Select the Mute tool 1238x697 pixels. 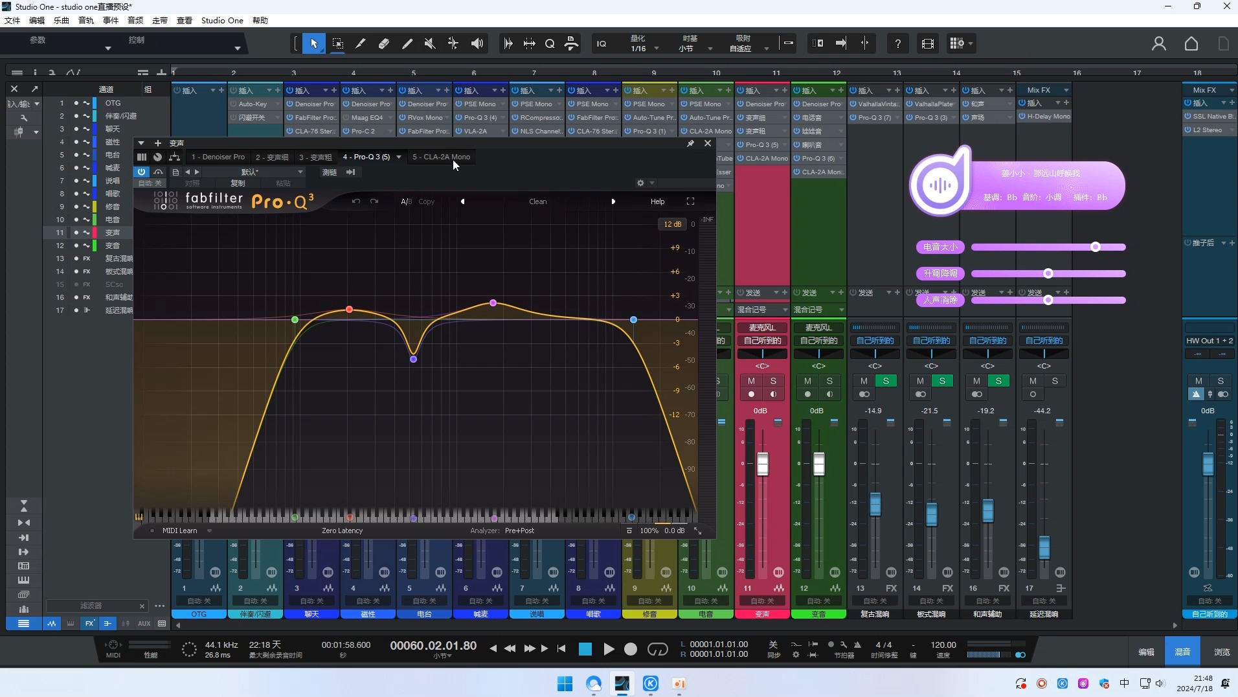pyautogui.click(x=430, y=43)
